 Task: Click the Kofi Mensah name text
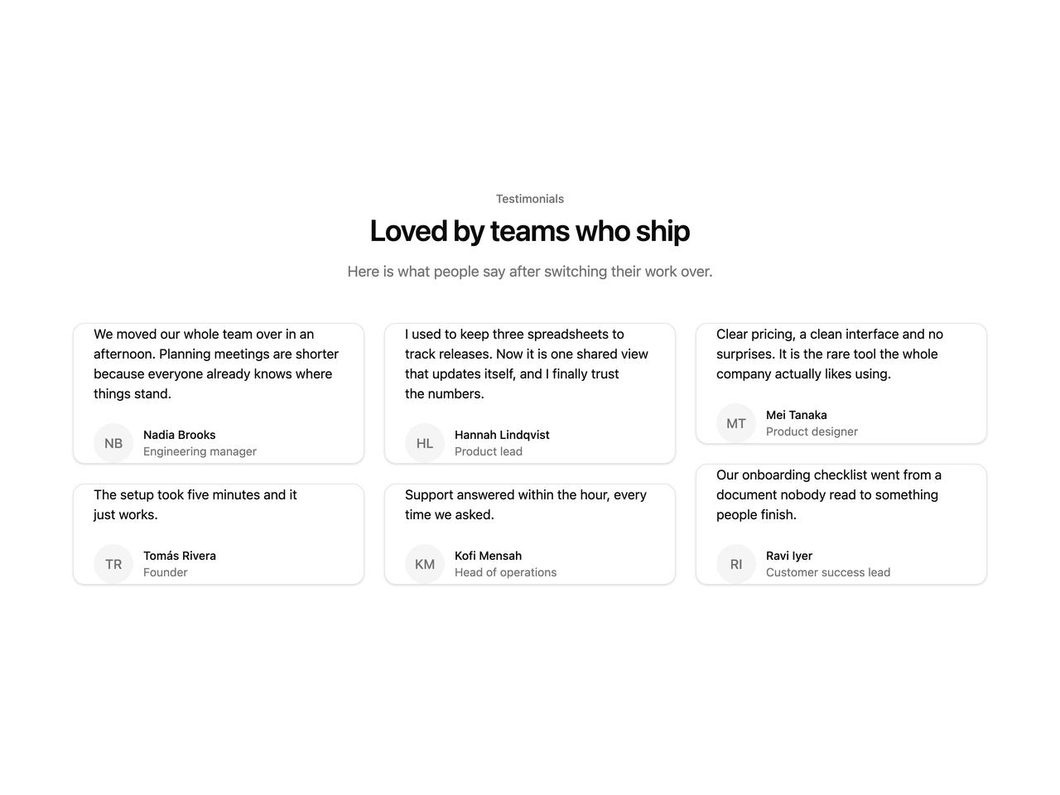pos(489,556)
